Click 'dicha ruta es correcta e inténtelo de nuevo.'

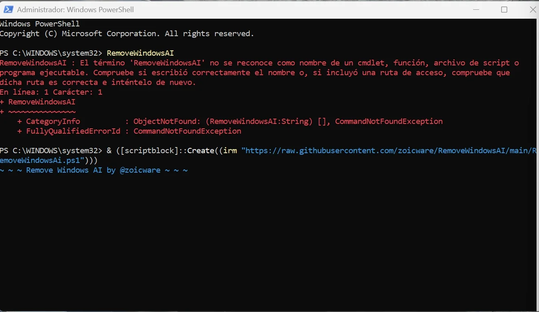pos(98,82)
